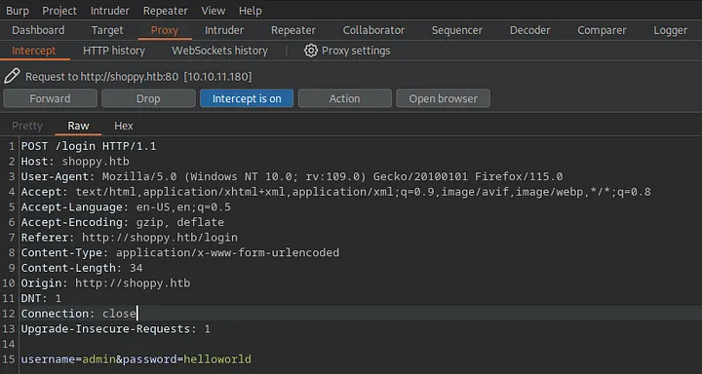Switch message view to Hex

coord(124,126)
